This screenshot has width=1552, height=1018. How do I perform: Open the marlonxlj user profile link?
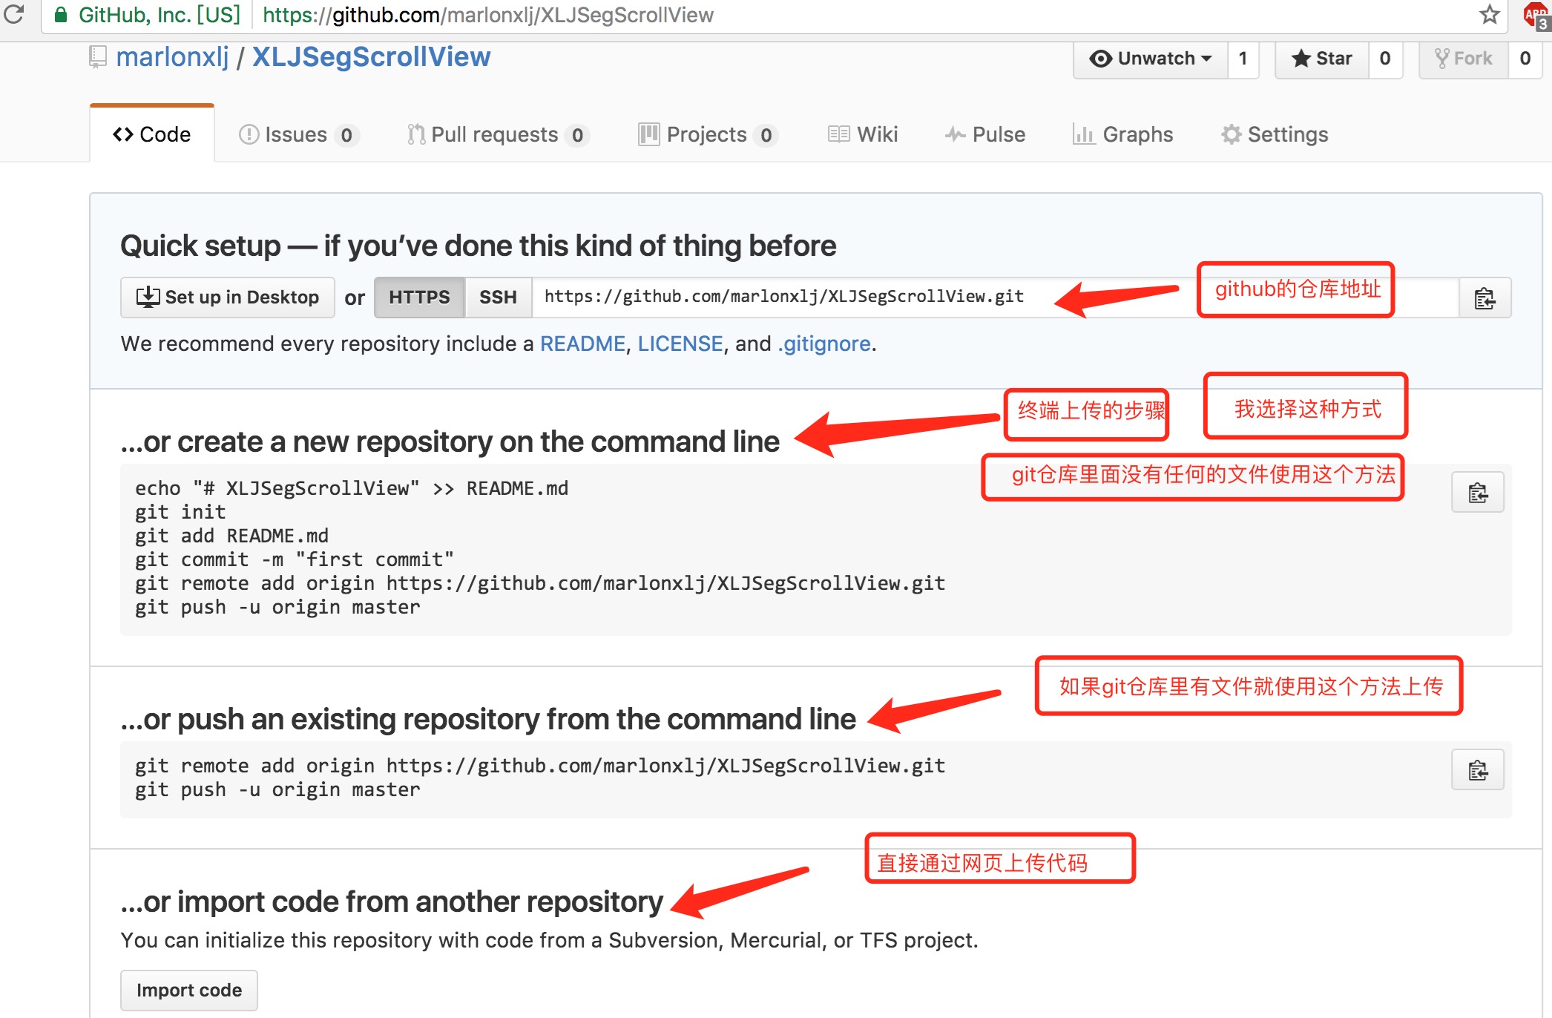[x=172, y=57]
